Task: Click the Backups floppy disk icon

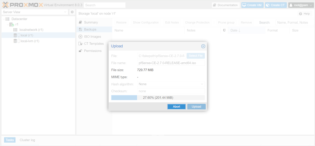Action: click(81, 29)
